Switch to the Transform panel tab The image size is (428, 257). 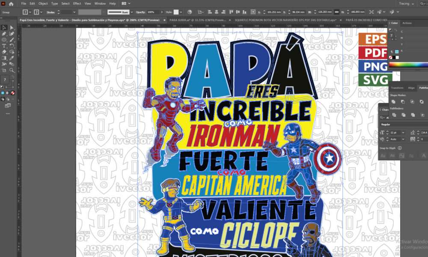397,88
